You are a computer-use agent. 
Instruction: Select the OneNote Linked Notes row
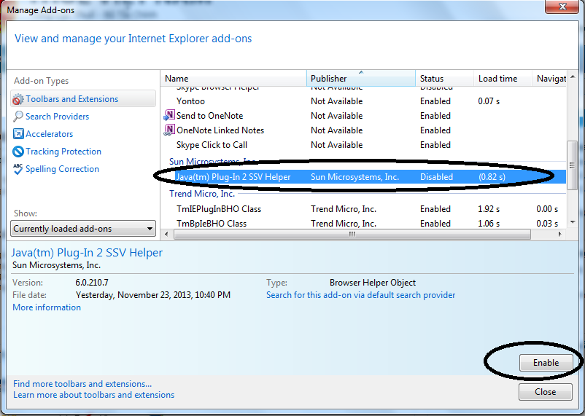pyautogui.click(x=363, y=130)
